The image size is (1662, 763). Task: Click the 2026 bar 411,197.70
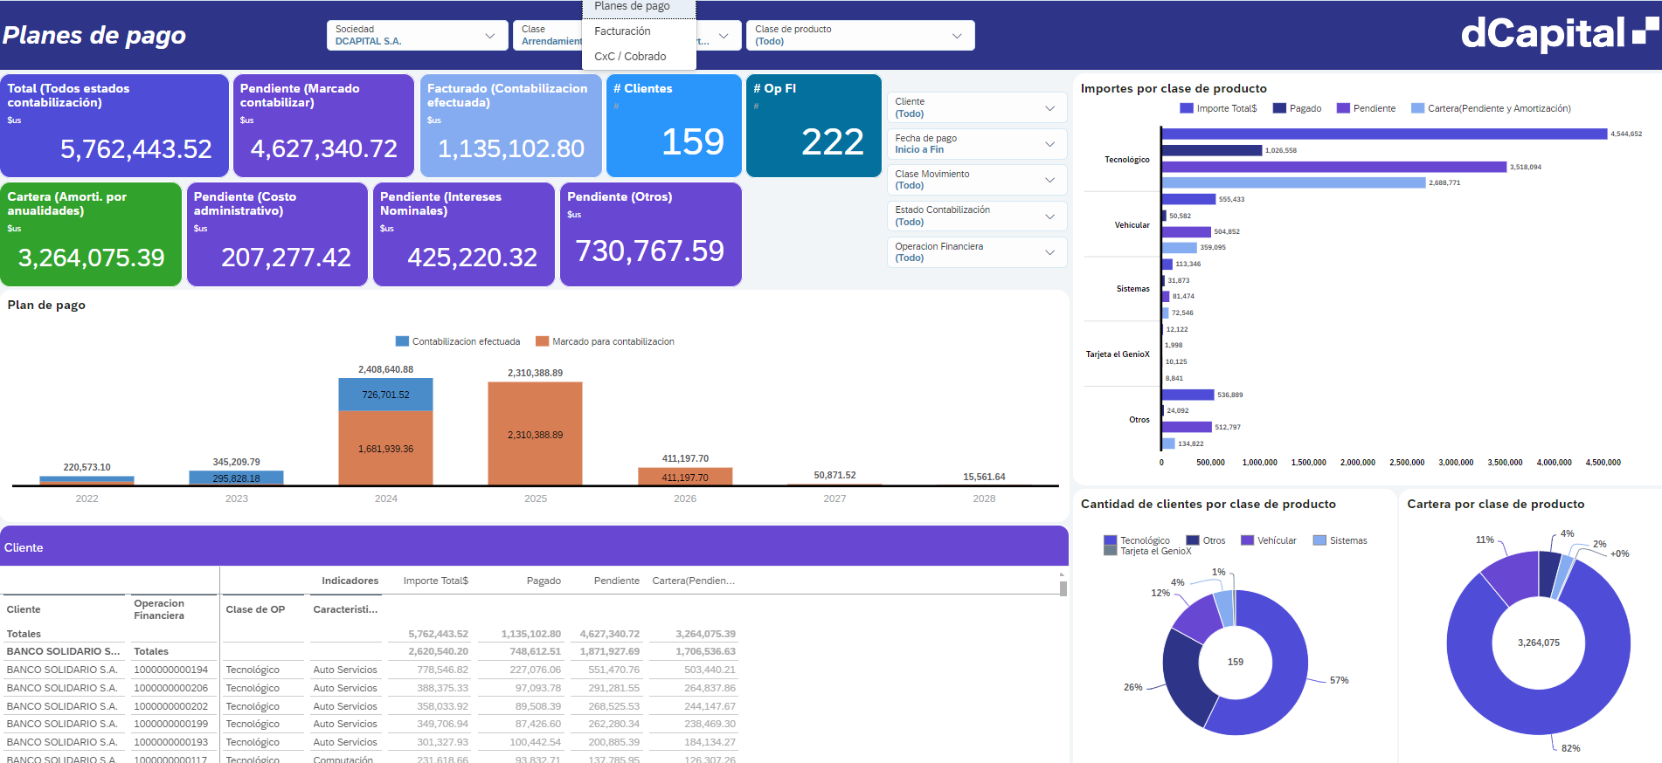(x=685, y=477)
